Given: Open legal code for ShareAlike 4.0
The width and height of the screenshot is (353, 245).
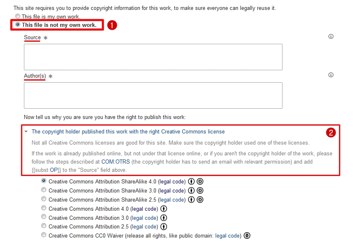Looking at the screenshot, I should pyautogui.click(x=172, y=181).
